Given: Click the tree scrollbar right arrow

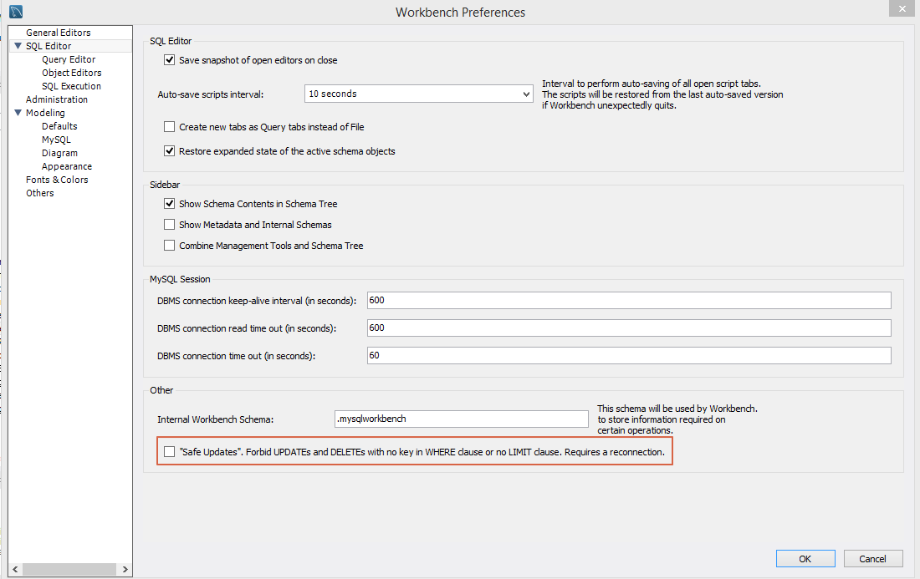Looking at the screenshot, I should 125,569.
